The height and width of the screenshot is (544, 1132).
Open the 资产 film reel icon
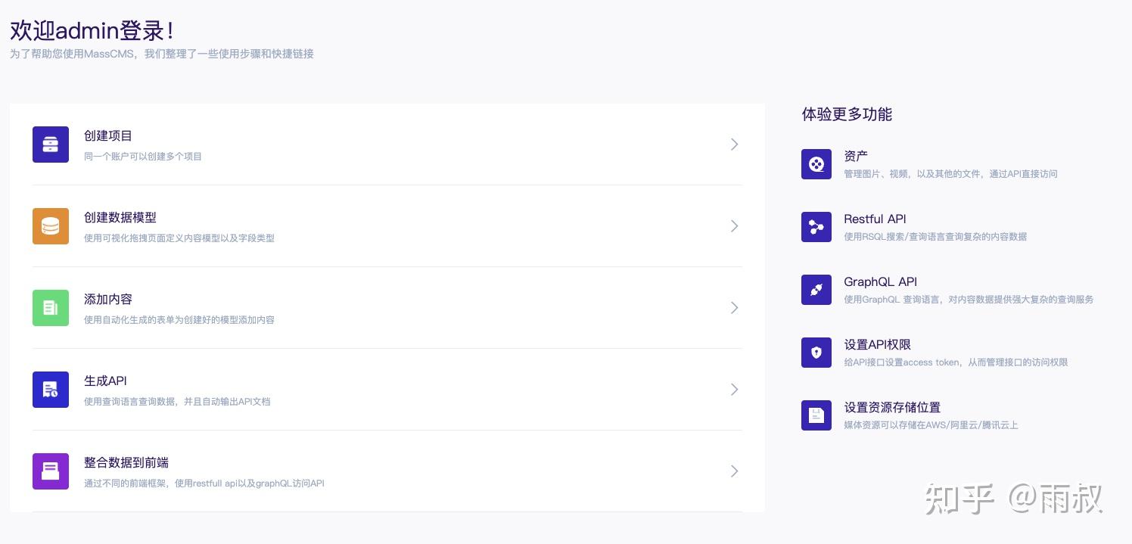816,164
